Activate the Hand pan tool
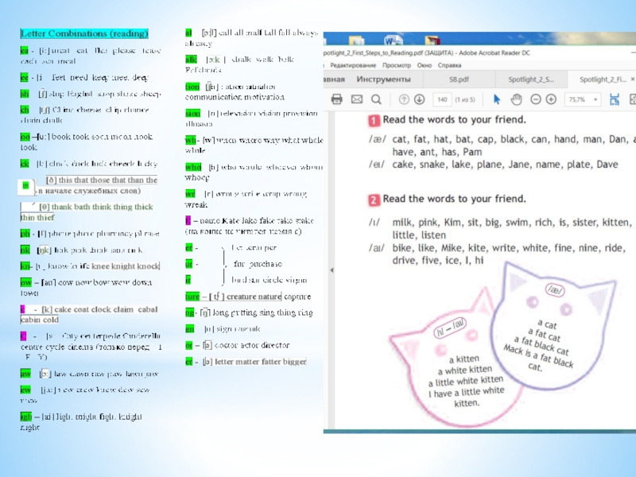This screenshot has width=636, height=477. (x=516, y=99)
